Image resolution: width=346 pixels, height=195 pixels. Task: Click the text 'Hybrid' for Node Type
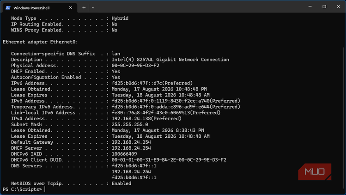point(120,18)
